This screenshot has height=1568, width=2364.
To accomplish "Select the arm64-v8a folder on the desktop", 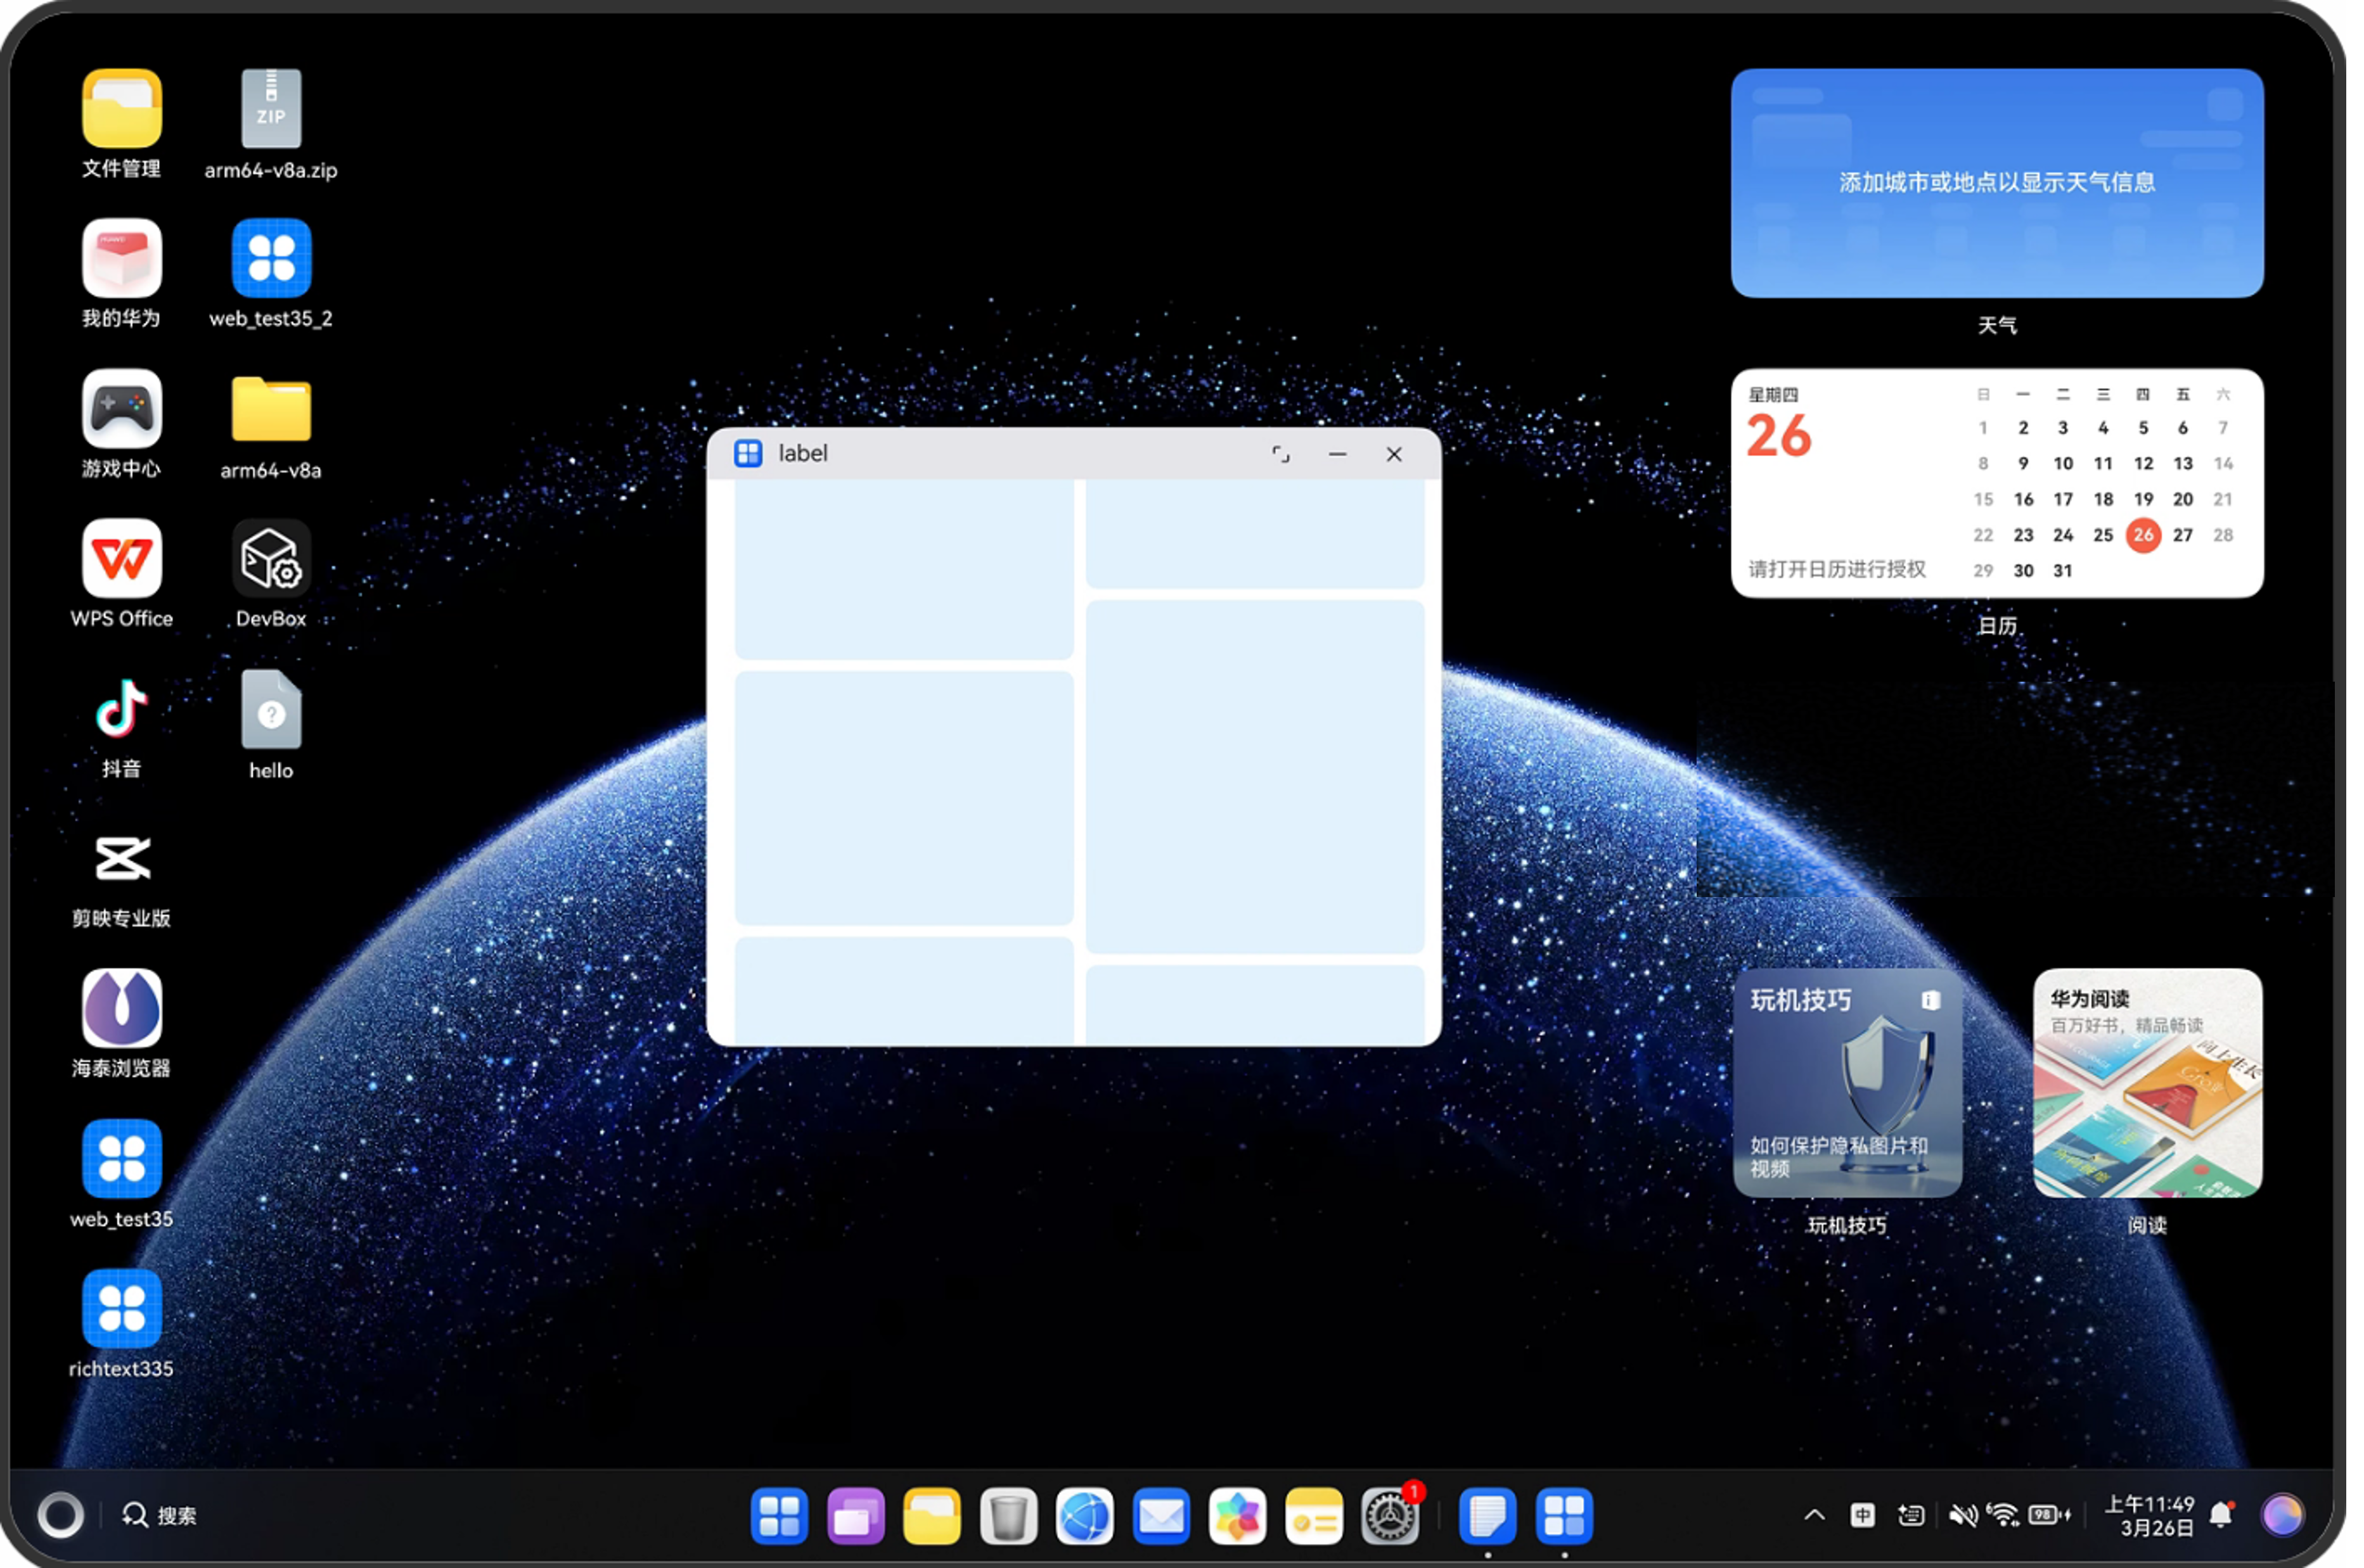I will (271, 409).
